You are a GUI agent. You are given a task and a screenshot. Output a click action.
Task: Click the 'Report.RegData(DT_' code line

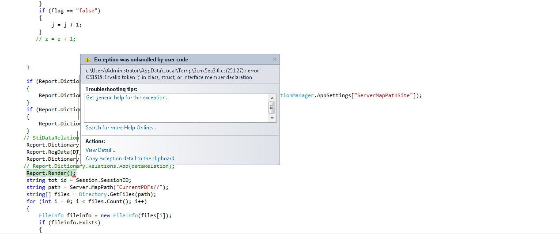coord(53,152)
